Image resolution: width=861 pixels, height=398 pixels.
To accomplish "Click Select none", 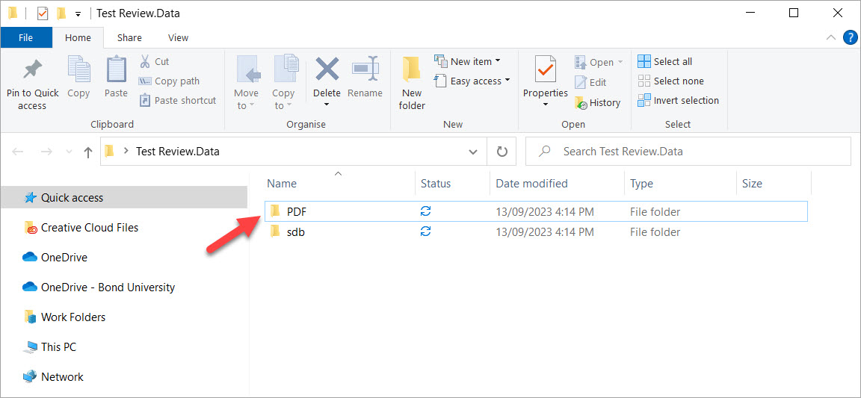I will pos(670,81).
